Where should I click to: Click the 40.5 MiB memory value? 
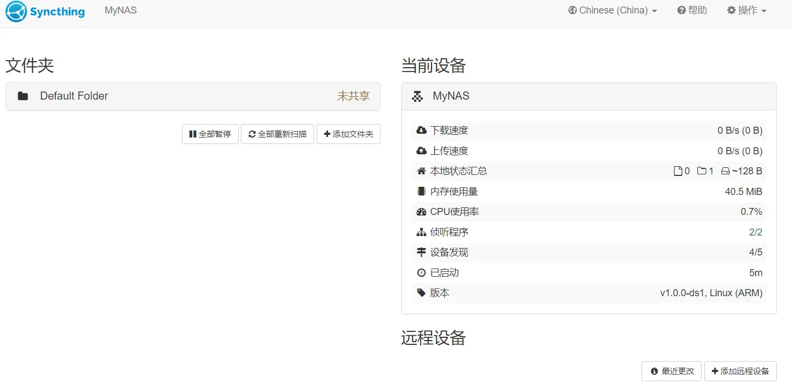744,192
